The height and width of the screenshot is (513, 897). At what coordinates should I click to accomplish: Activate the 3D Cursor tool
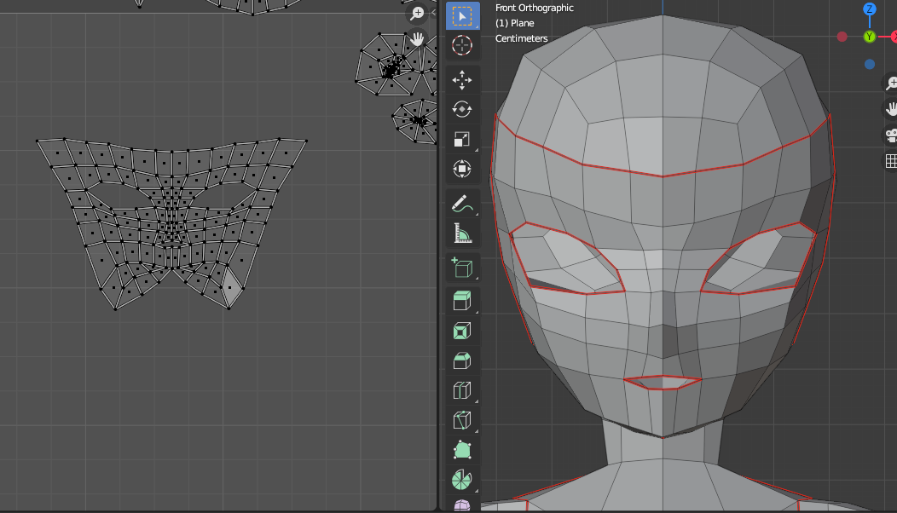[462, 45]
